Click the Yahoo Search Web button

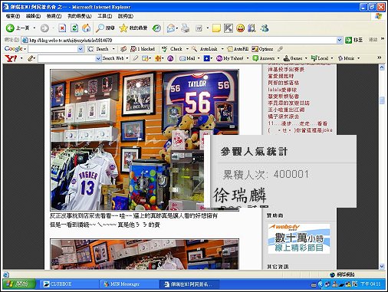tap(113, 58)
